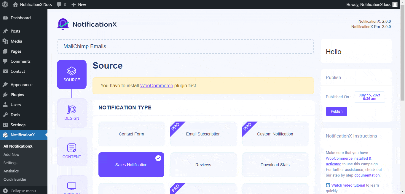Screen dimensions: 405x194
Task: Select the Custom Notification type
Action: pos(275,134)
